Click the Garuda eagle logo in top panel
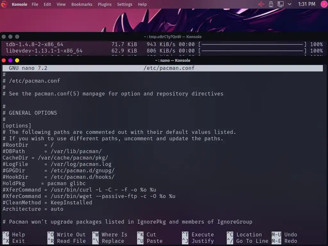This screenshot has width=328, height=246. pos(4,4)
